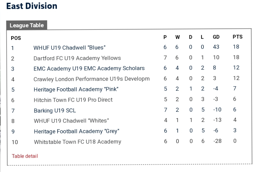
Task: Open EMC Academy U19 Scholars team link
Action: point(89,68)
